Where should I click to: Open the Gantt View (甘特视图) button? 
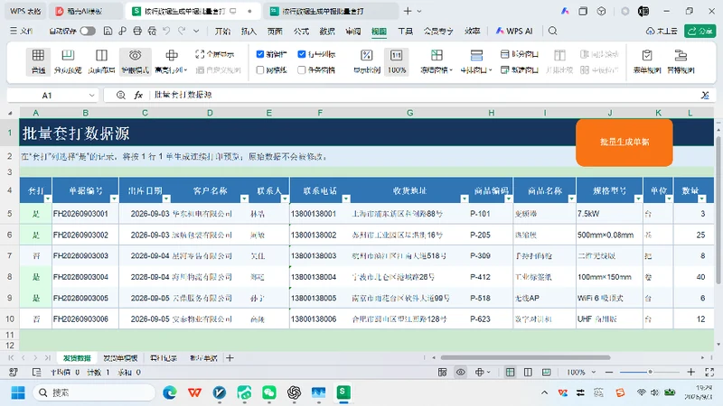(x=681, y=61)
